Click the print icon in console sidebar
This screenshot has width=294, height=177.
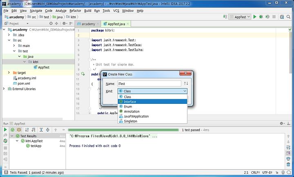coord(288,159)
